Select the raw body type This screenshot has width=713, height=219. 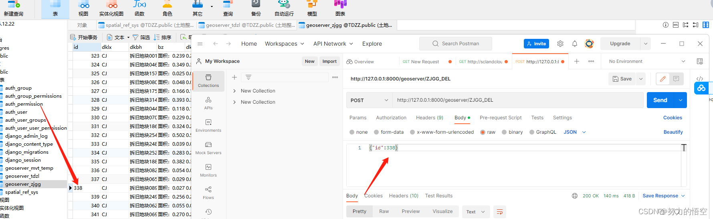pyautogui.click(x=483, y=132)
